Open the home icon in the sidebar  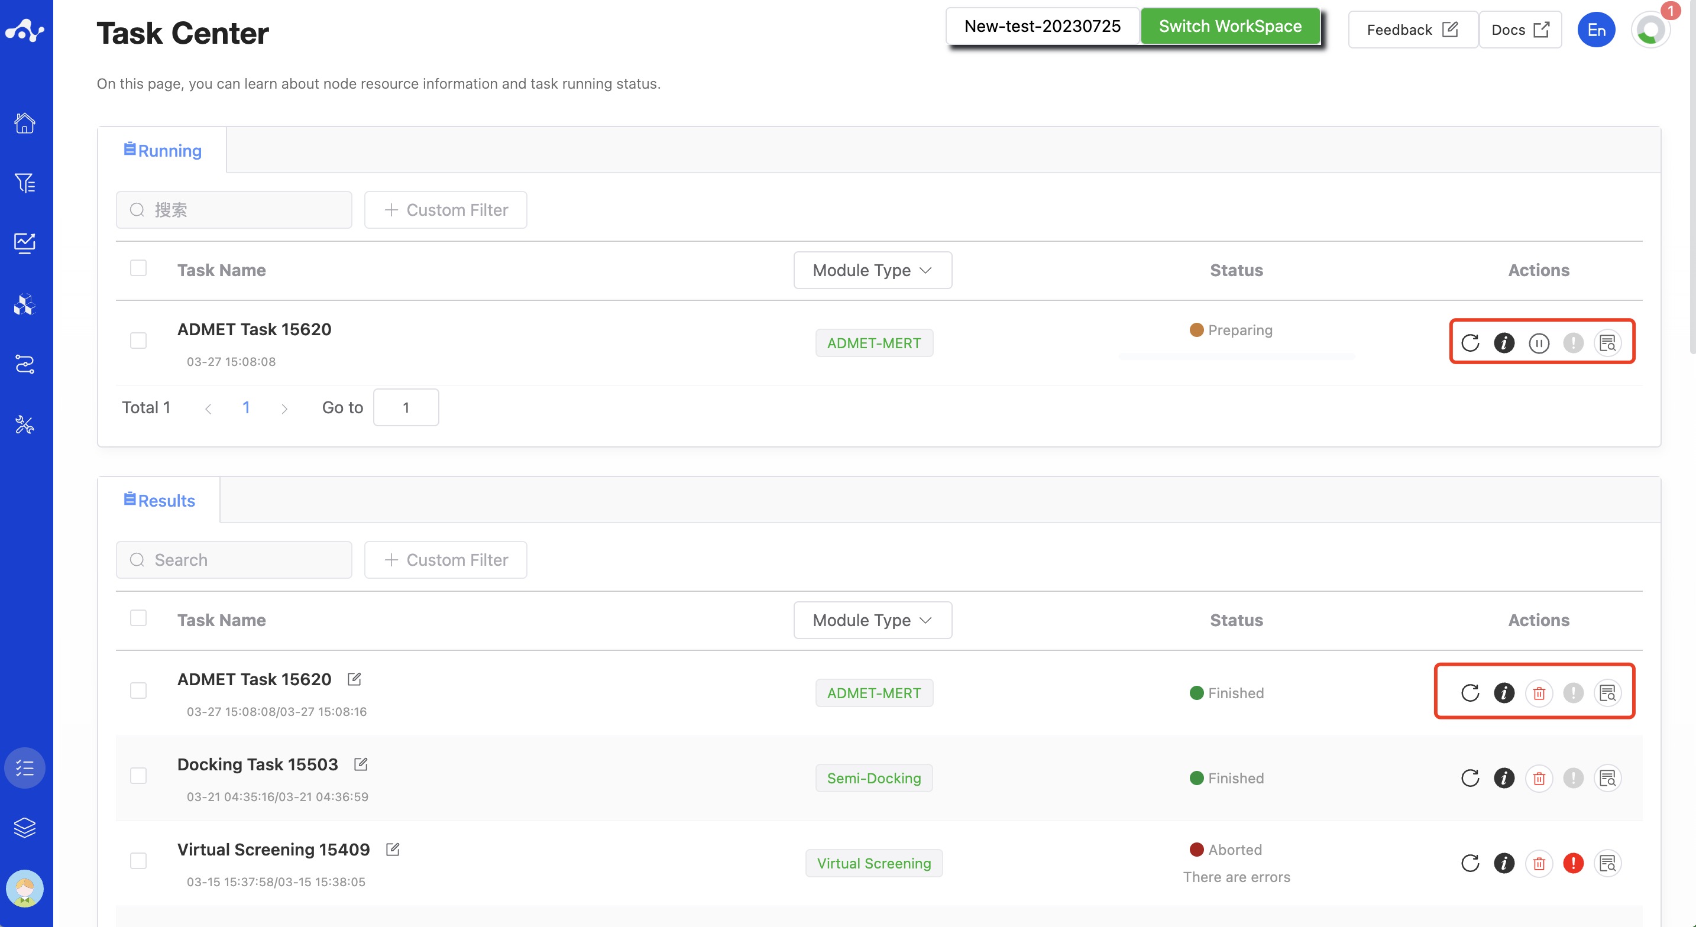25,123
